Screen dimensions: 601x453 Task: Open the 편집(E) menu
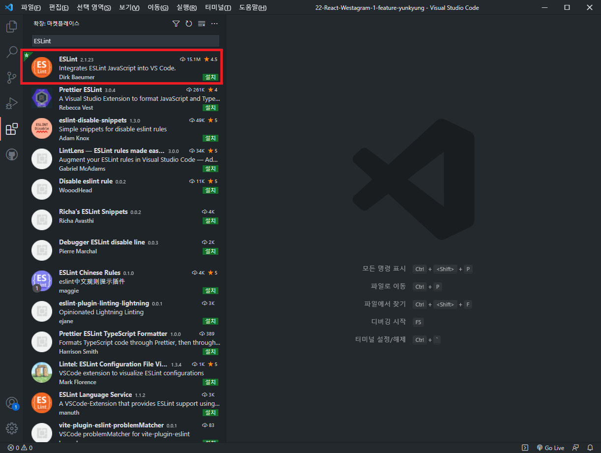click(x=59, y=8)
